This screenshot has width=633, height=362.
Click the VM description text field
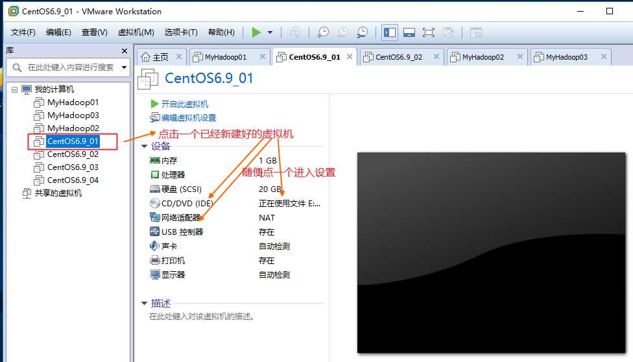point(202,317)
